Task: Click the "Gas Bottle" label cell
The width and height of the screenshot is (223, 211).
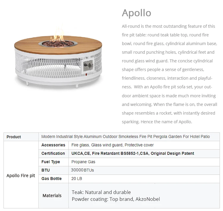Action: pyautogui.click(x=51, y=178)
